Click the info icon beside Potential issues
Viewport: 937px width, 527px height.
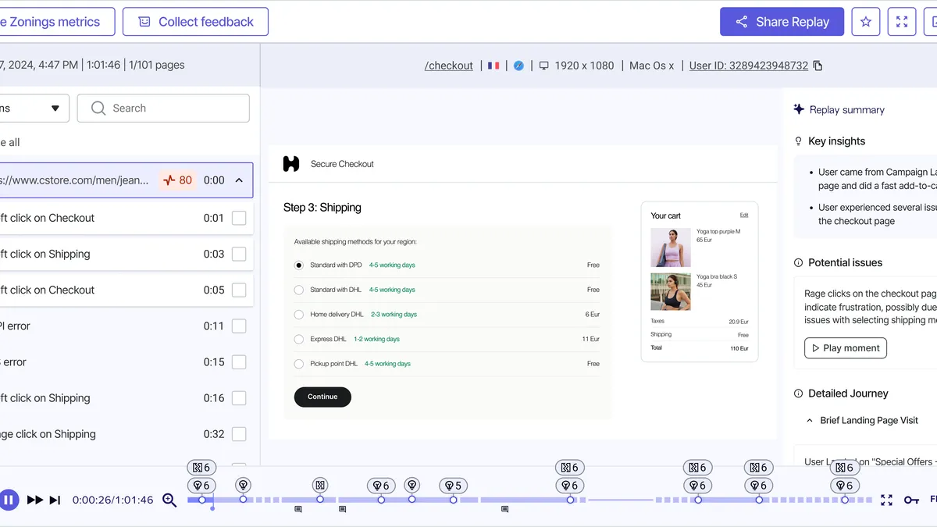(x=798, y=263)
